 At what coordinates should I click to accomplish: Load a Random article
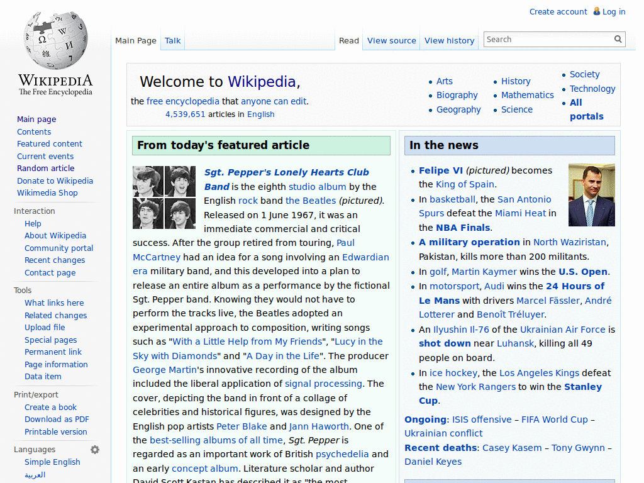point(45,169)
